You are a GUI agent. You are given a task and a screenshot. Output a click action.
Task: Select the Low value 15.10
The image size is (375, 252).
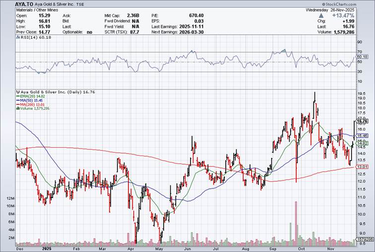pos(45,26)
